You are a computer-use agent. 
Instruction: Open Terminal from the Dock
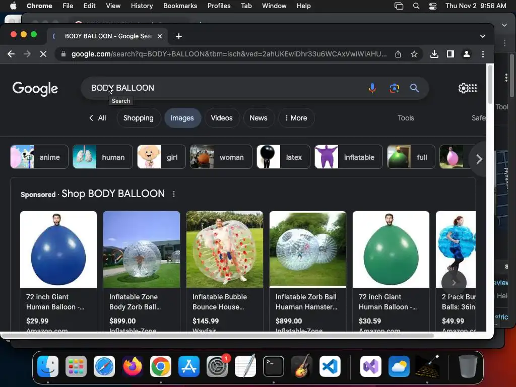pos(274,366)
